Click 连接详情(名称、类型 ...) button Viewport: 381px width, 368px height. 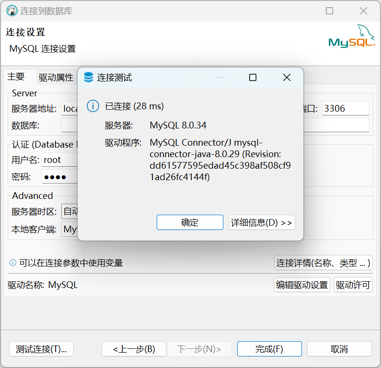323,263
